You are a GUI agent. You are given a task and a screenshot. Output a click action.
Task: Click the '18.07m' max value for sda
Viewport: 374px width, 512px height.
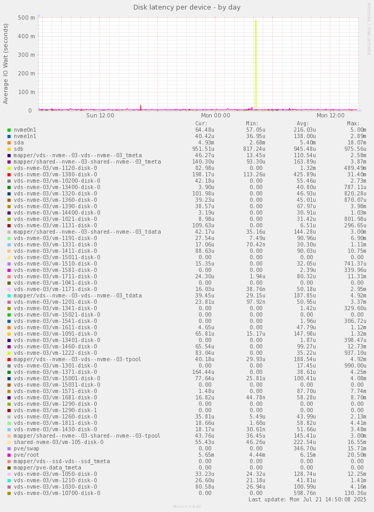click(357, 143)
